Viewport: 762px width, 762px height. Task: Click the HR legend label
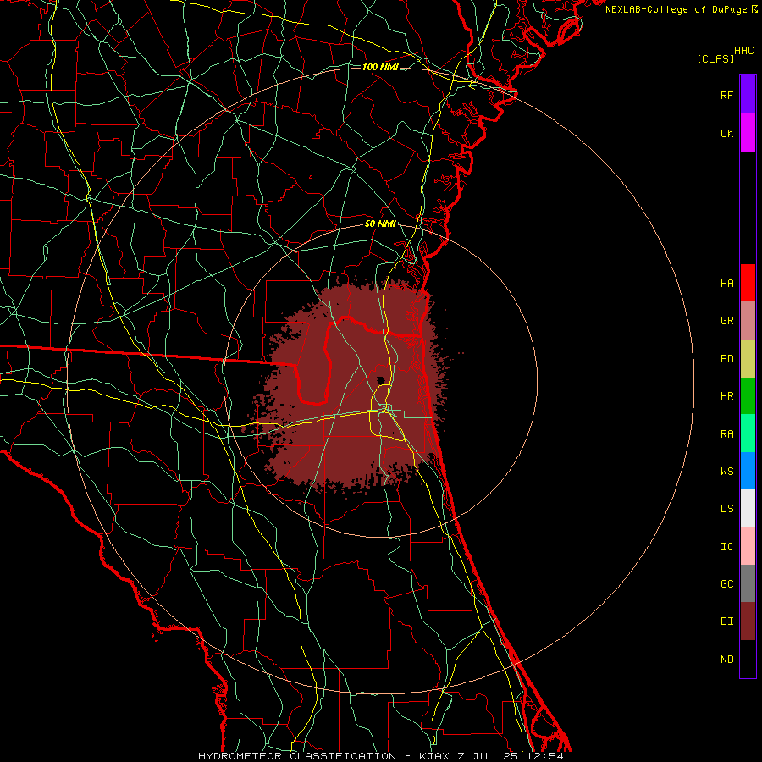click(727, 396)
